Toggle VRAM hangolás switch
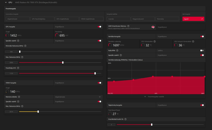The width and height of the screenshot is (212, 130). [x=100, y=83]
